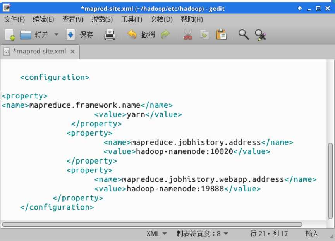This screenshot has width=335, height=241.
Task: Click on the yarn value text
Action: pos(136,115)
